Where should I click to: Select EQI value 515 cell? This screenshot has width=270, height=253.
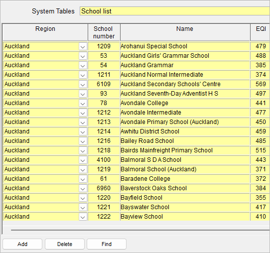click(260, 150)
